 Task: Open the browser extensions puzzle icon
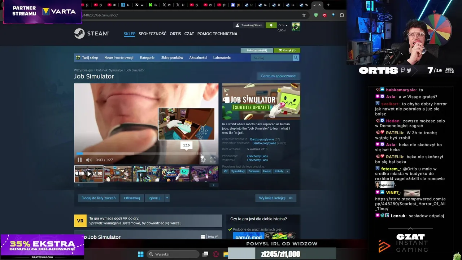(x=342, y=15)
